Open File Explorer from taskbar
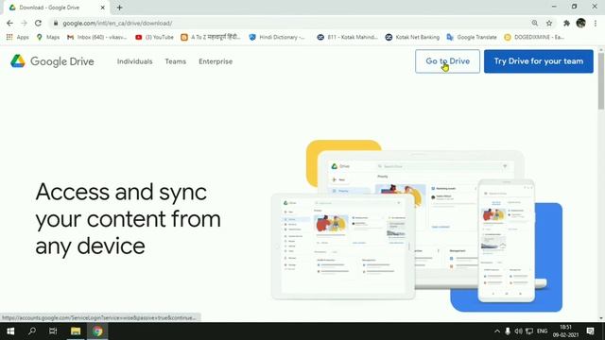Screen dimensions: 605x340 click(x=76, y=331)
